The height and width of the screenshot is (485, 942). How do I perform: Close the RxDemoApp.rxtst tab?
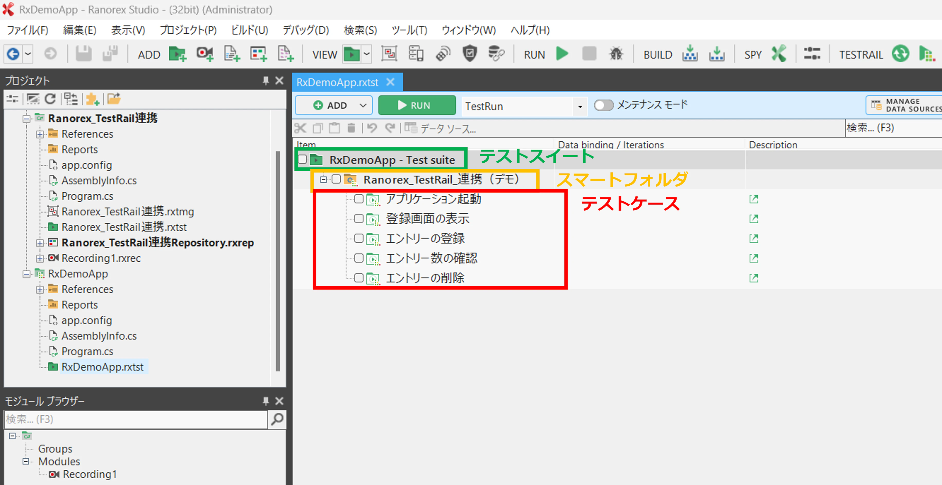point(391,82)
